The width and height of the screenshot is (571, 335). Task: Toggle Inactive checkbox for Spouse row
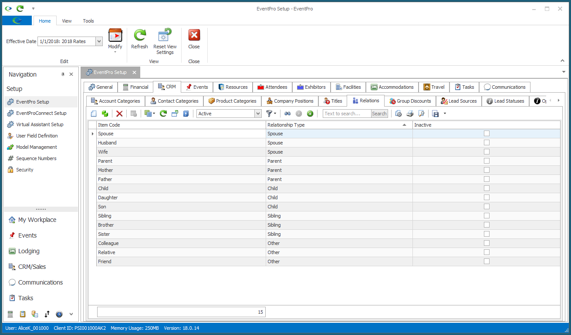coord(487,134)
